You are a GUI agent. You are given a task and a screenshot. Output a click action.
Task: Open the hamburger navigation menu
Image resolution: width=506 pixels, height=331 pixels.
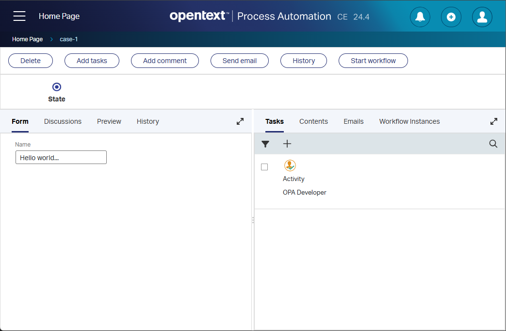coord(19,17)
